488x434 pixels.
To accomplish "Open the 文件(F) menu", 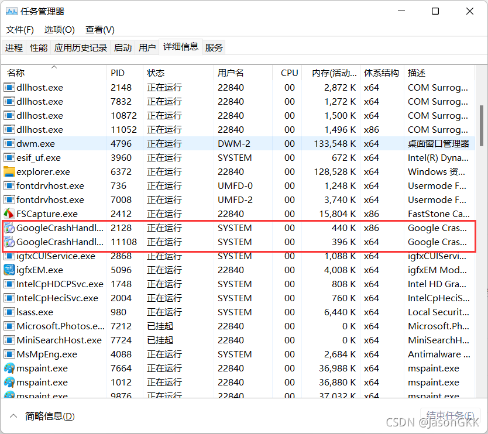I will pyautogui.click(x=20, y=30).
